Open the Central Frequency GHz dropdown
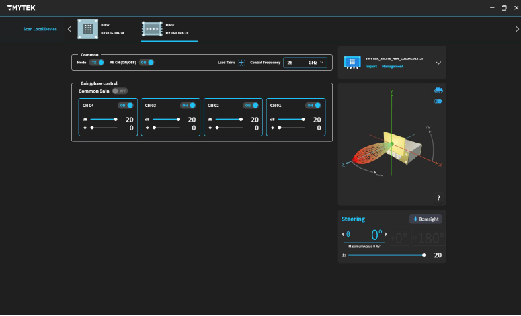The width and height of the screenshot is (521, 316). 305,63
